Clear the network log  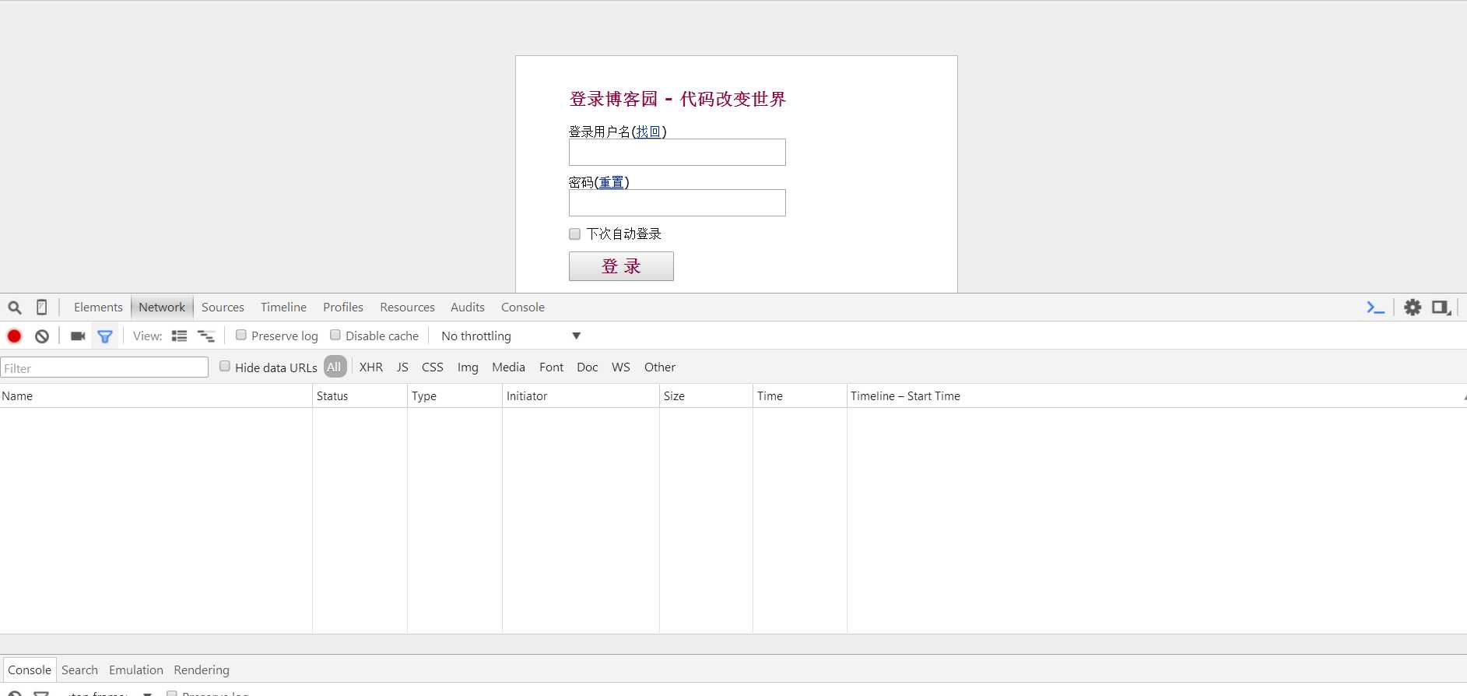(x=42, y=336)
